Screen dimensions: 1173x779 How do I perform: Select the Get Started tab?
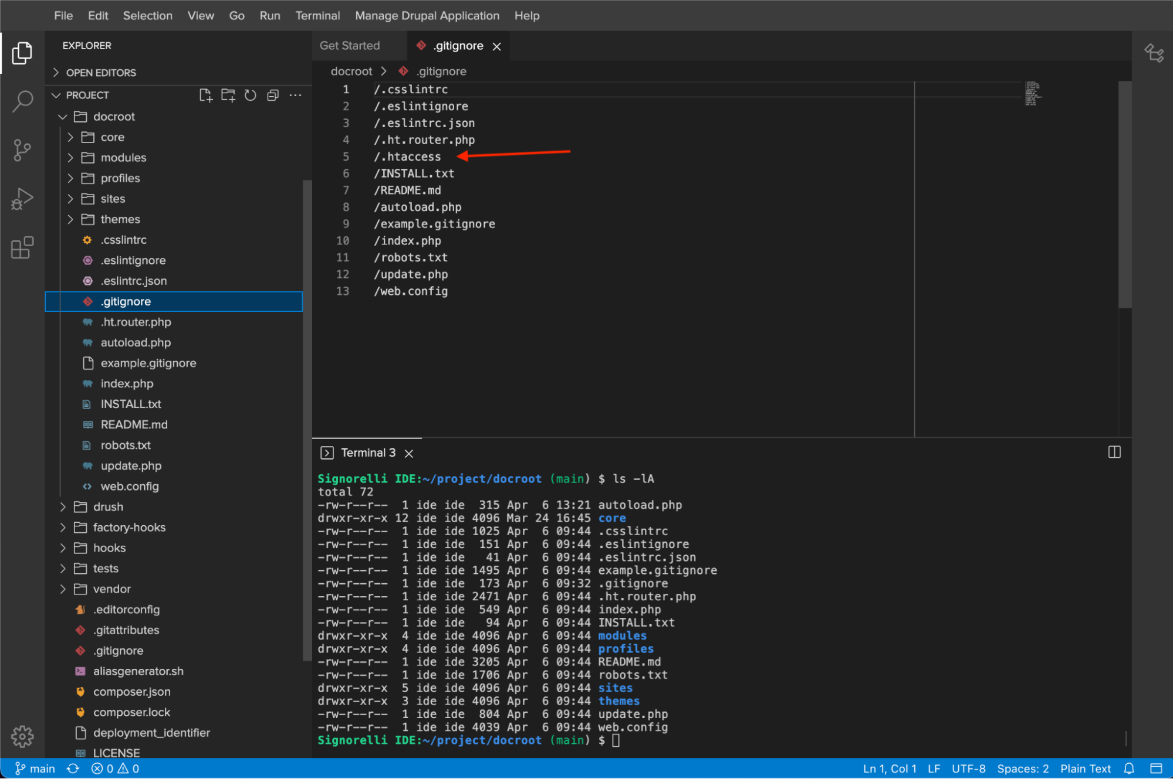350,45
